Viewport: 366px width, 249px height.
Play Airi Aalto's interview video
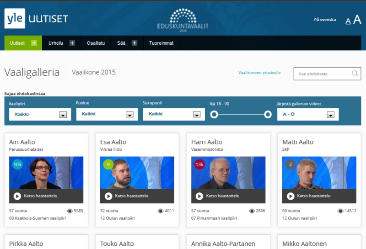[17, 196]
